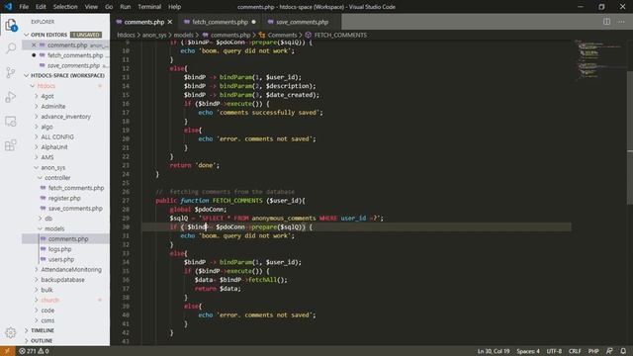The image size is (633, 356).
Task: Change indentation via Spaces: 4
Action: tap(528, 351)
